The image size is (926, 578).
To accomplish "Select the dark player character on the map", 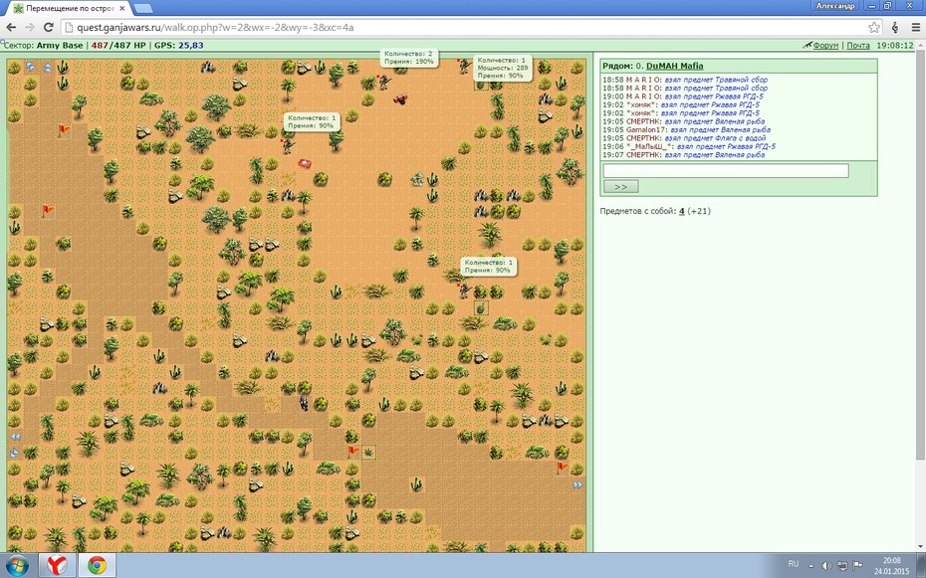I will click(304, 403).
